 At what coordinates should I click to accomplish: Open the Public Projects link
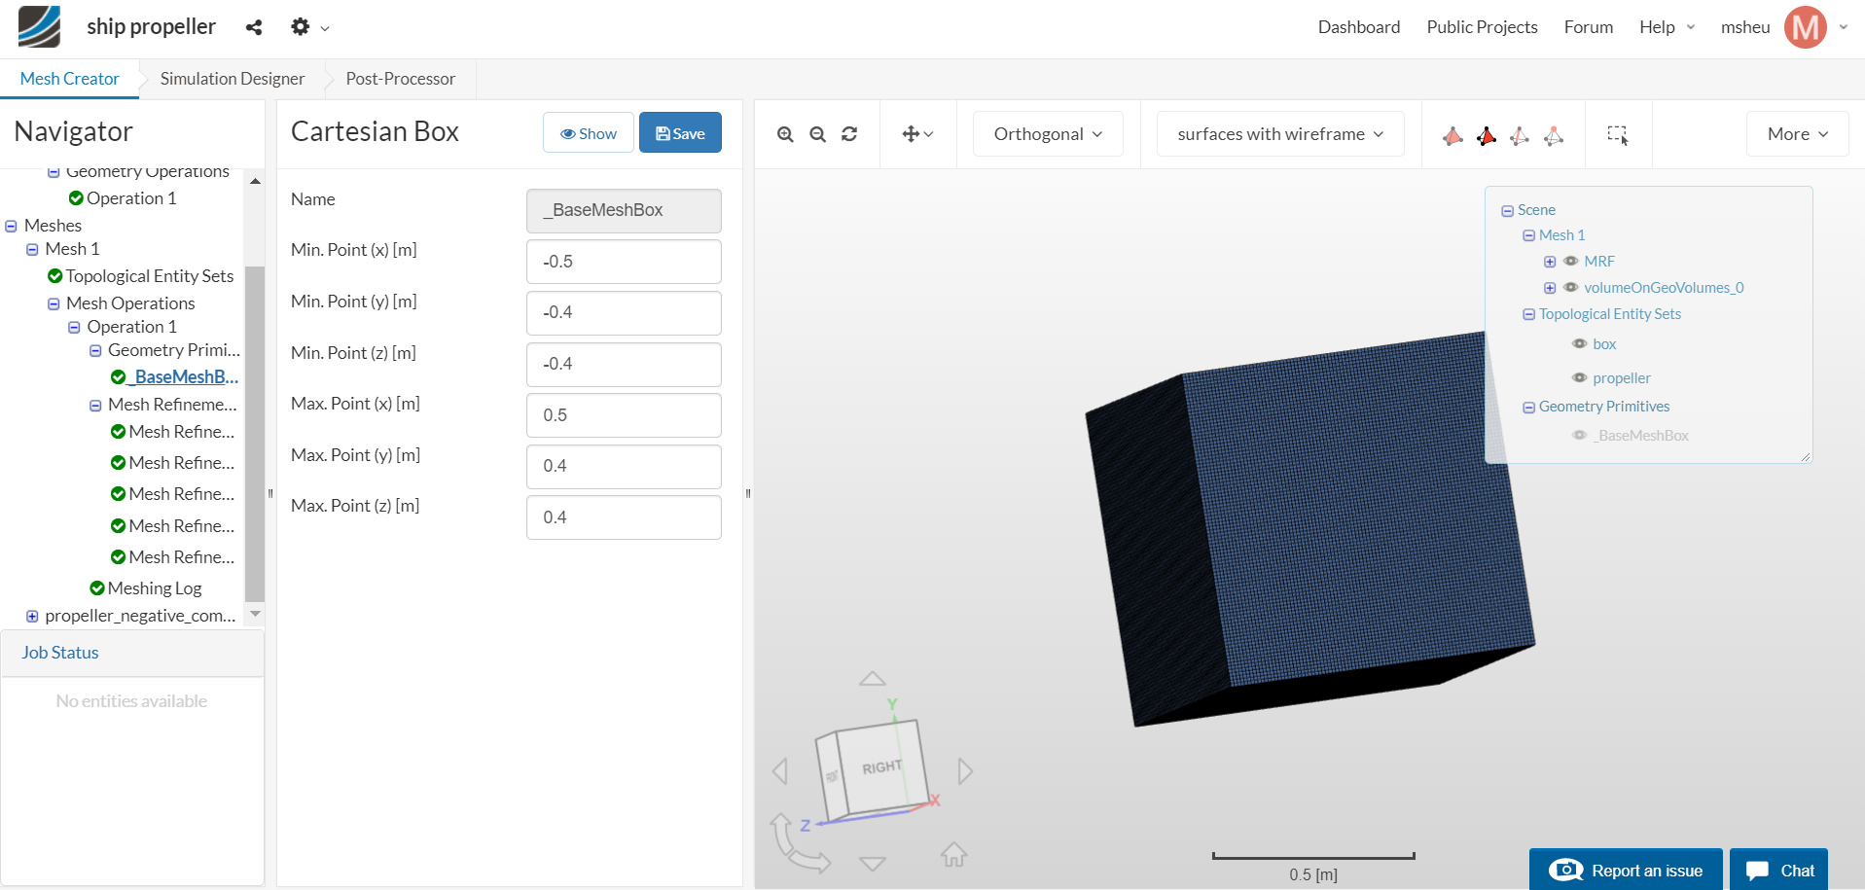pos(1482,27)
